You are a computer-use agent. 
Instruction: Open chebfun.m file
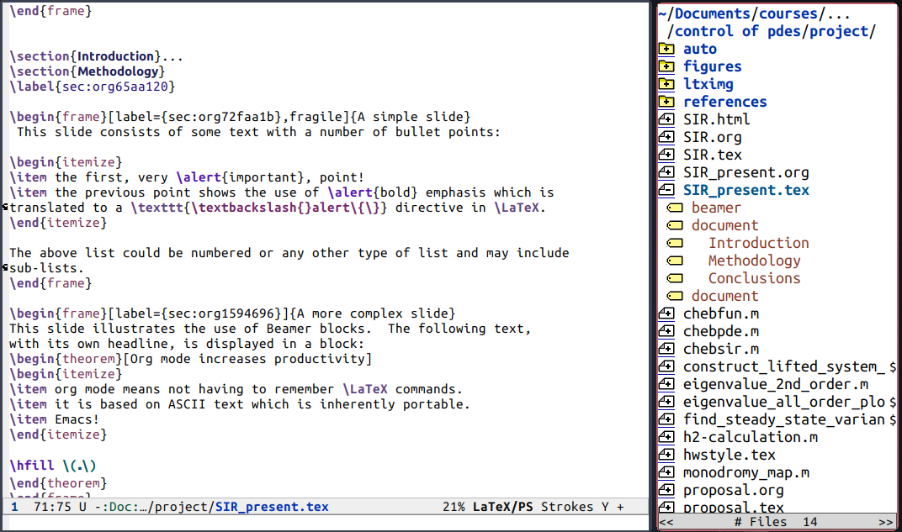721,313
